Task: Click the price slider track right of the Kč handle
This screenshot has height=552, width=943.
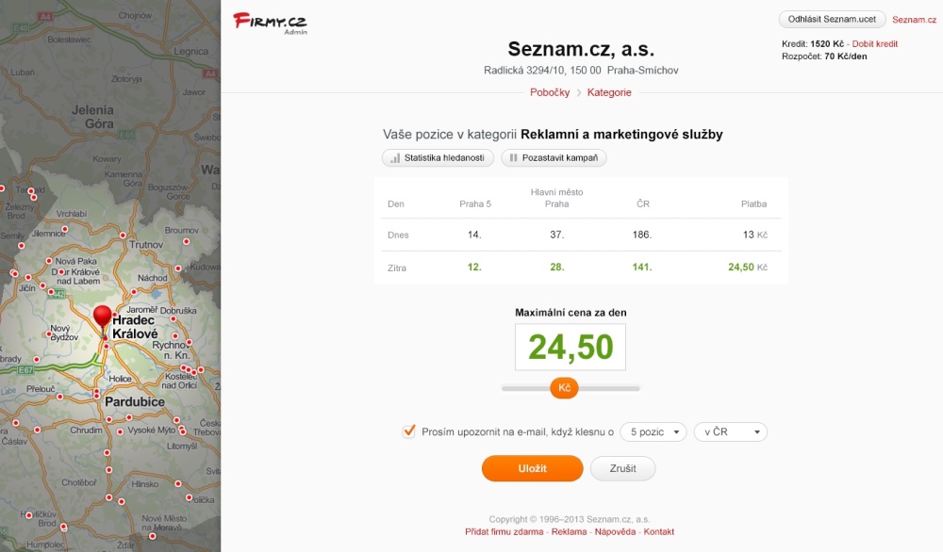Action: pos(609,389)
